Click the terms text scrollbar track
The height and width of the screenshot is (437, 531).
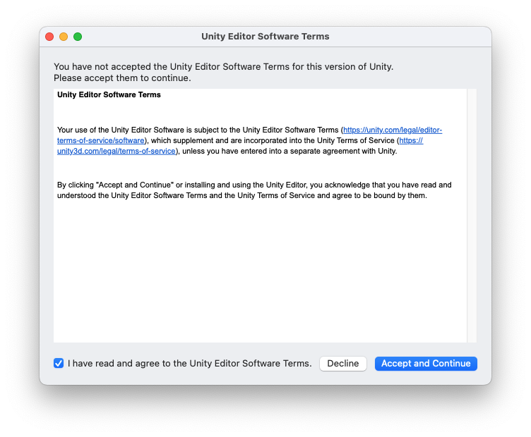(472, 216)
